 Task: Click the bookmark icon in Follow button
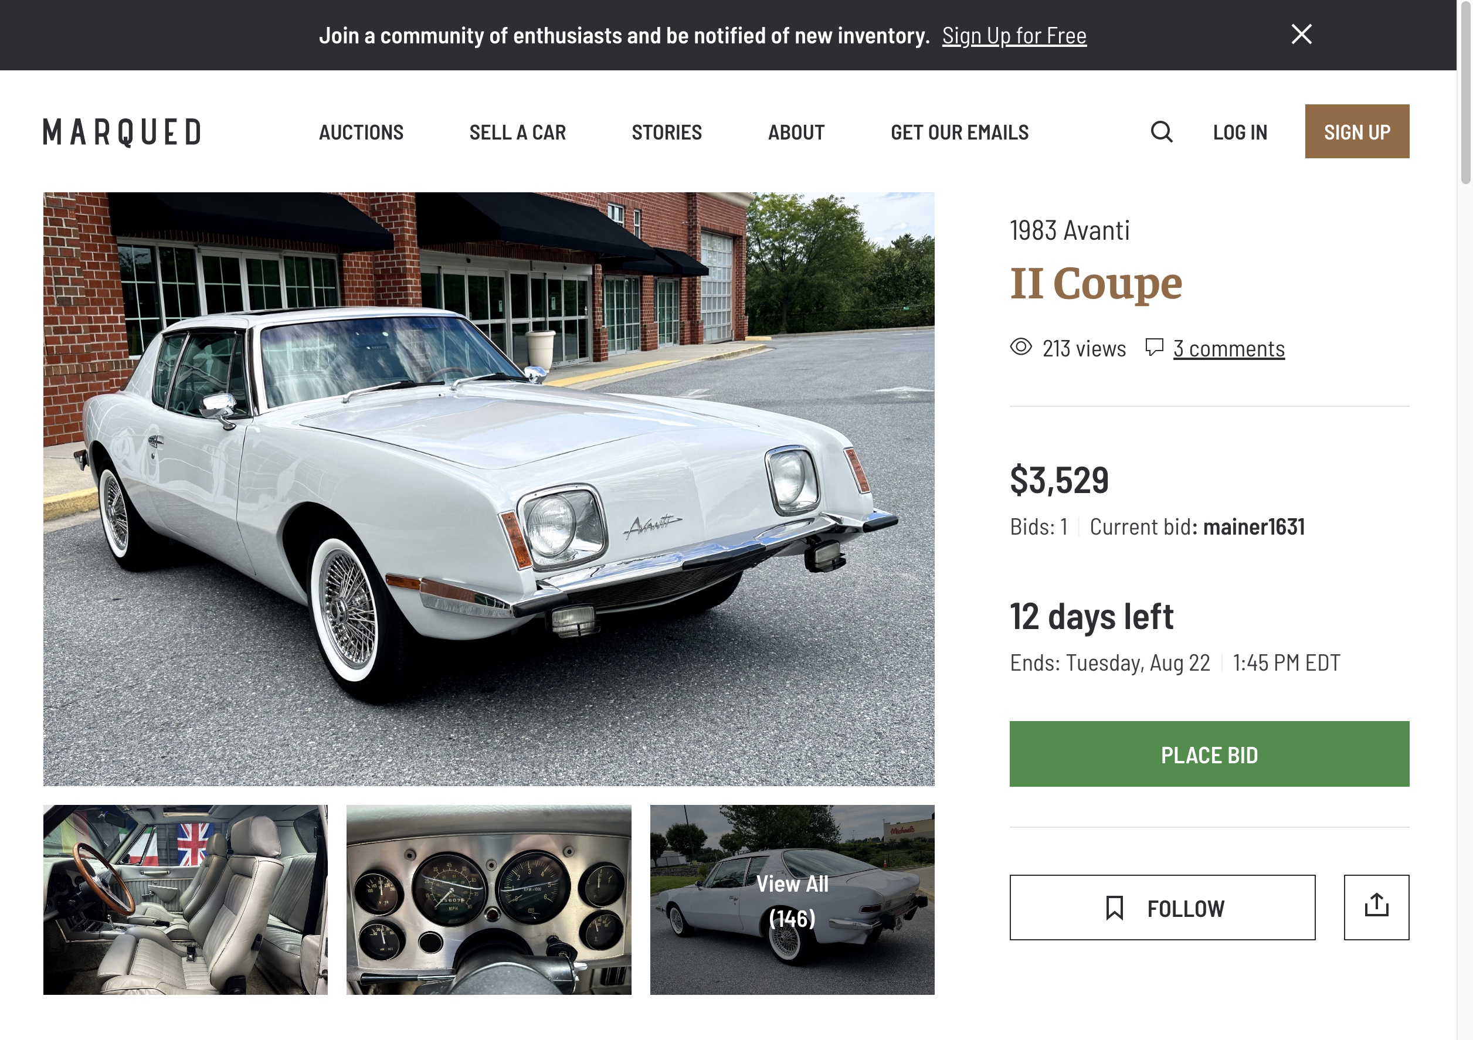[x=1114, y=908]
